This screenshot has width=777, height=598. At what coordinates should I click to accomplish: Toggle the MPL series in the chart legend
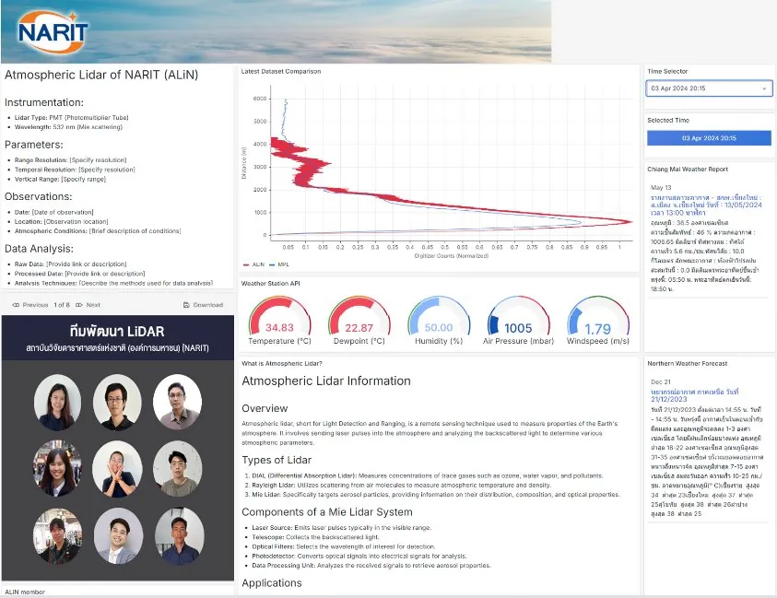pyautogui.click(x=279, y=264)
